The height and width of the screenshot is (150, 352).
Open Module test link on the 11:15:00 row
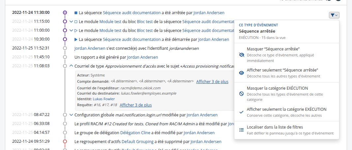[x=110, y=22]
